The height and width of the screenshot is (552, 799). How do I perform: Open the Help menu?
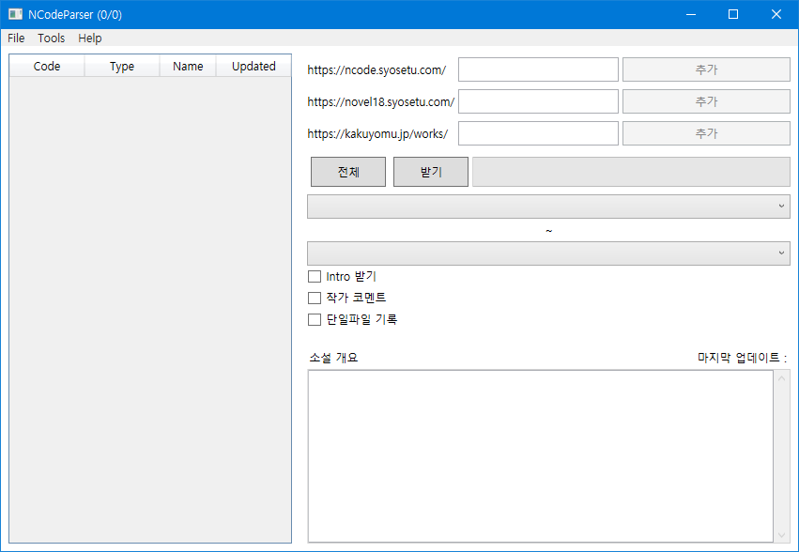tap(90, 38)
